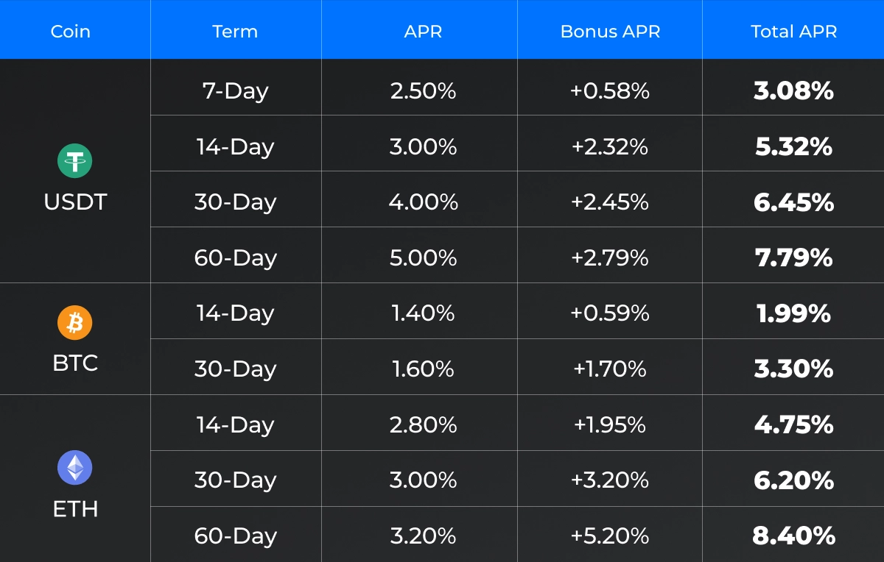The height and width of the screenshot is (562, 884).
Task: Click the Bonus APR column header
Action: (610, 32)
